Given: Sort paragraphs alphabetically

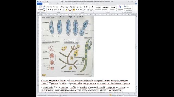Looking at the screenshot, I should coord(90,7).
